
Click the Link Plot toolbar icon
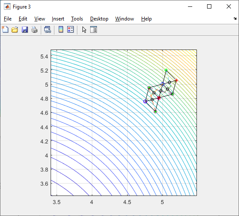(48, 29)
